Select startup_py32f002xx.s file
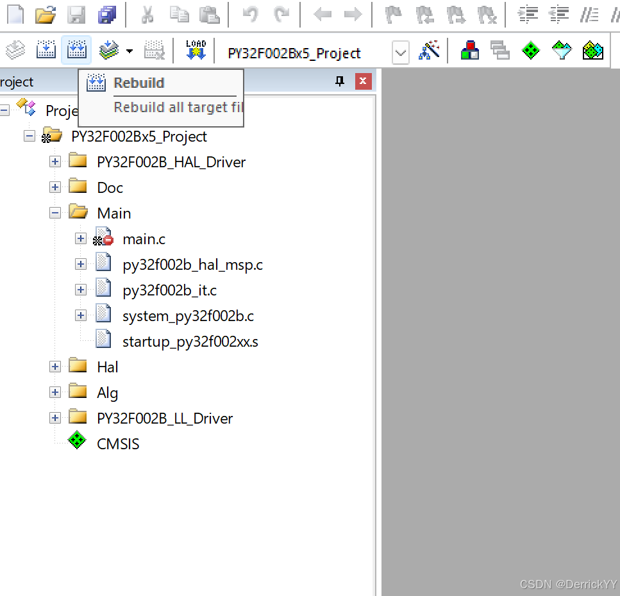This screenshot has width=620, height=596. [x=190, y=342]
